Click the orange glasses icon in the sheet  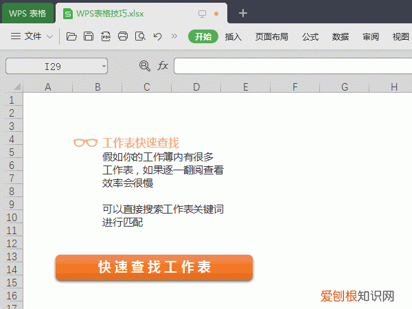pos(86,143)
